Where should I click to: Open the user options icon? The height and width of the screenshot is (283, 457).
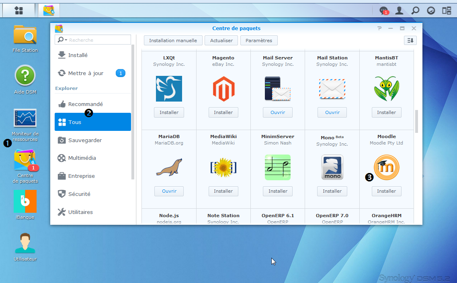coord(399,11)
